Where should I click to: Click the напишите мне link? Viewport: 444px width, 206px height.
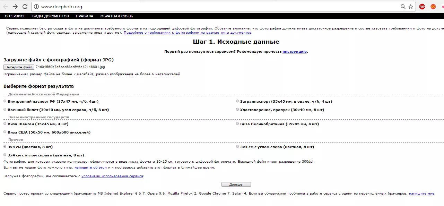point(422,194)
